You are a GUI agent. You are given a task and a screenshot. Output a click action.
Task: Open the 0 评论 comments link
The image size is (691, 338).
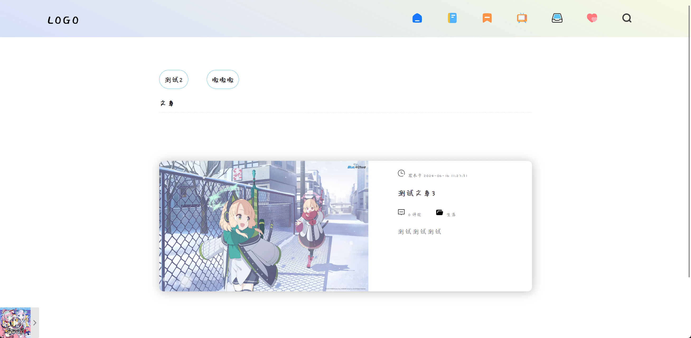click(415, 215)
